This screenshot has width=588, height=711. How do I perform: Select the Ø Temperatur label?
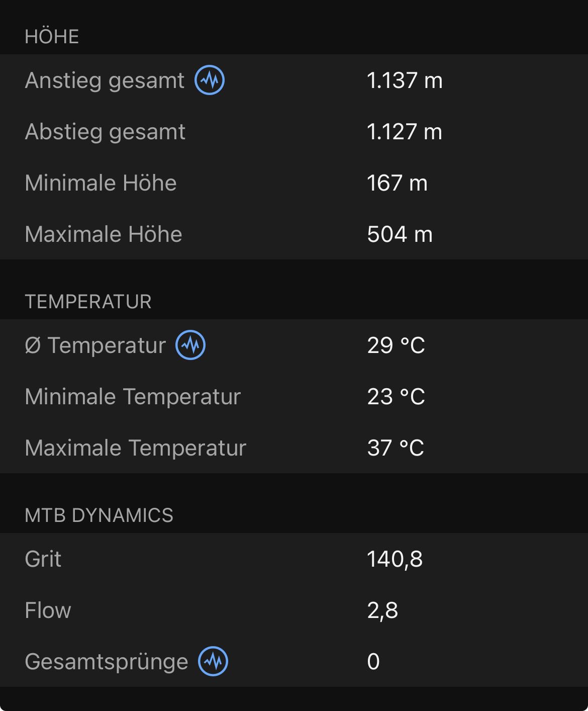coord(95,345)
